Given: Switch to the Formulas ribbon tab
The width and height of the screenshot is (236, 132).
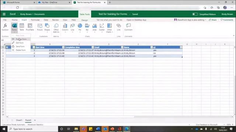Looking at the screenshot, I should click(35, 20).
